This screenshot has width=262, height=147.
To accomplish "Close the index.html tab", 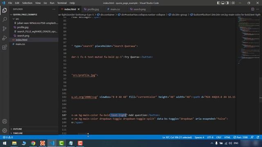I will tap(79, 9).
